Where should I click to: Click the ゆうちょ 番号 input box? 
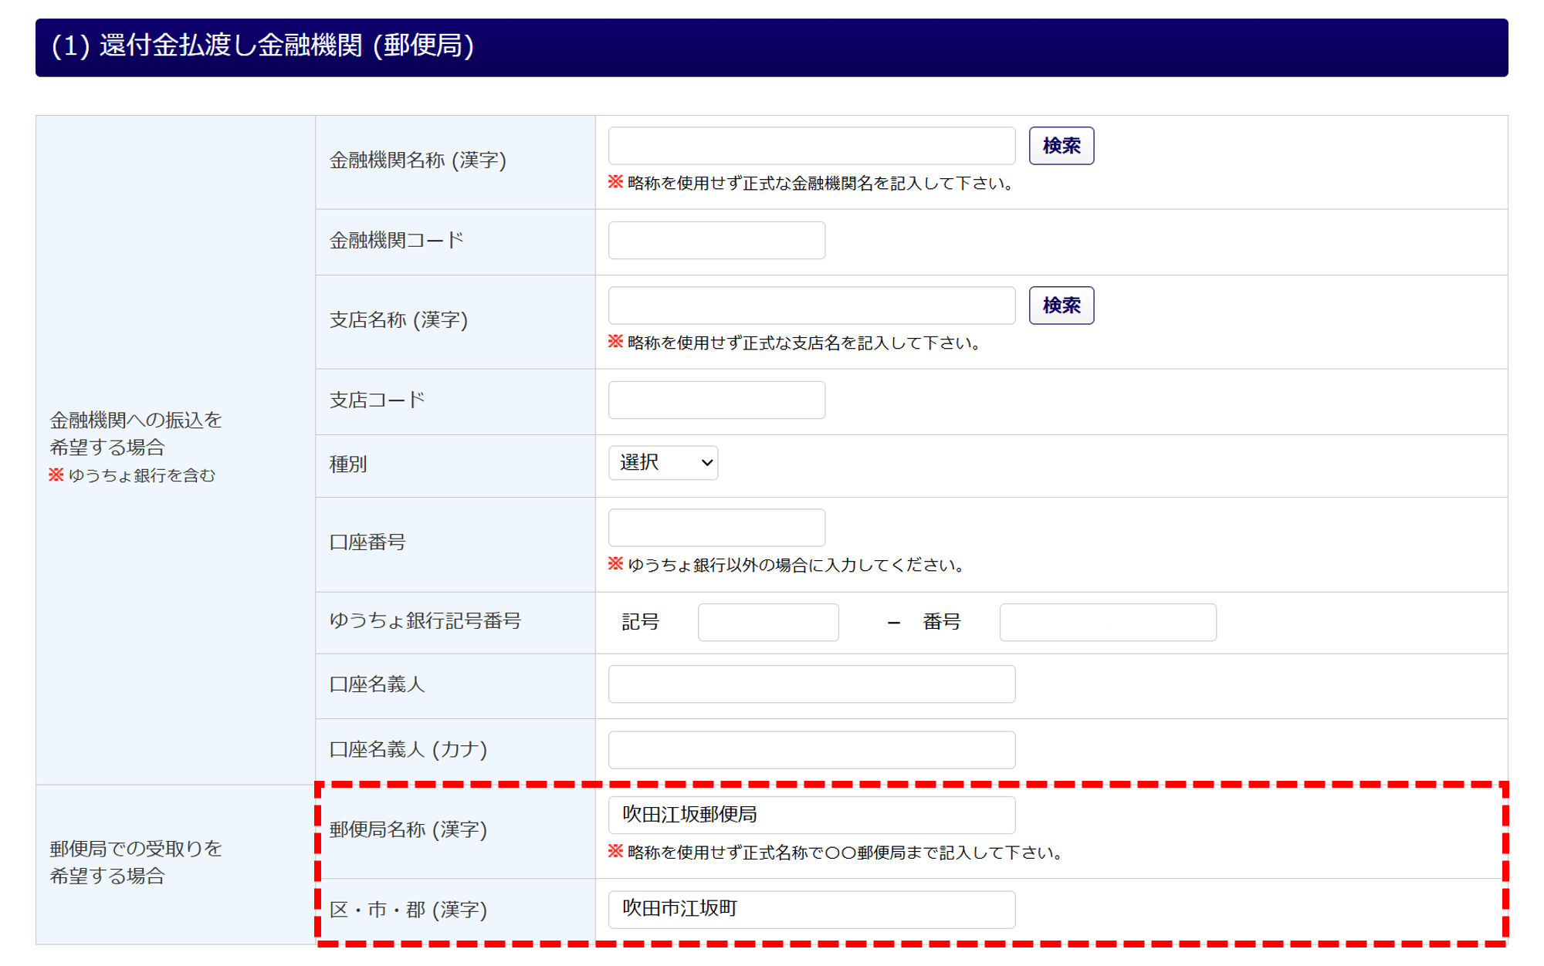tap(1107, 623)
